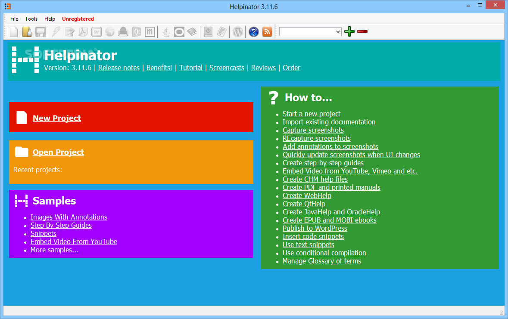This screenshot has width=508, height=319.
Task: Open 'Use conditional compilation' link
Action: pyautogui.click(x=324, y=253)
